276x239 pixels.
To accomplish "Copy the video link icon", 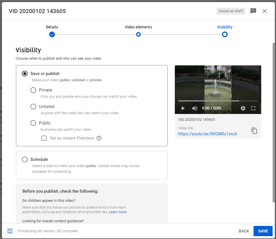I will 254,131.
